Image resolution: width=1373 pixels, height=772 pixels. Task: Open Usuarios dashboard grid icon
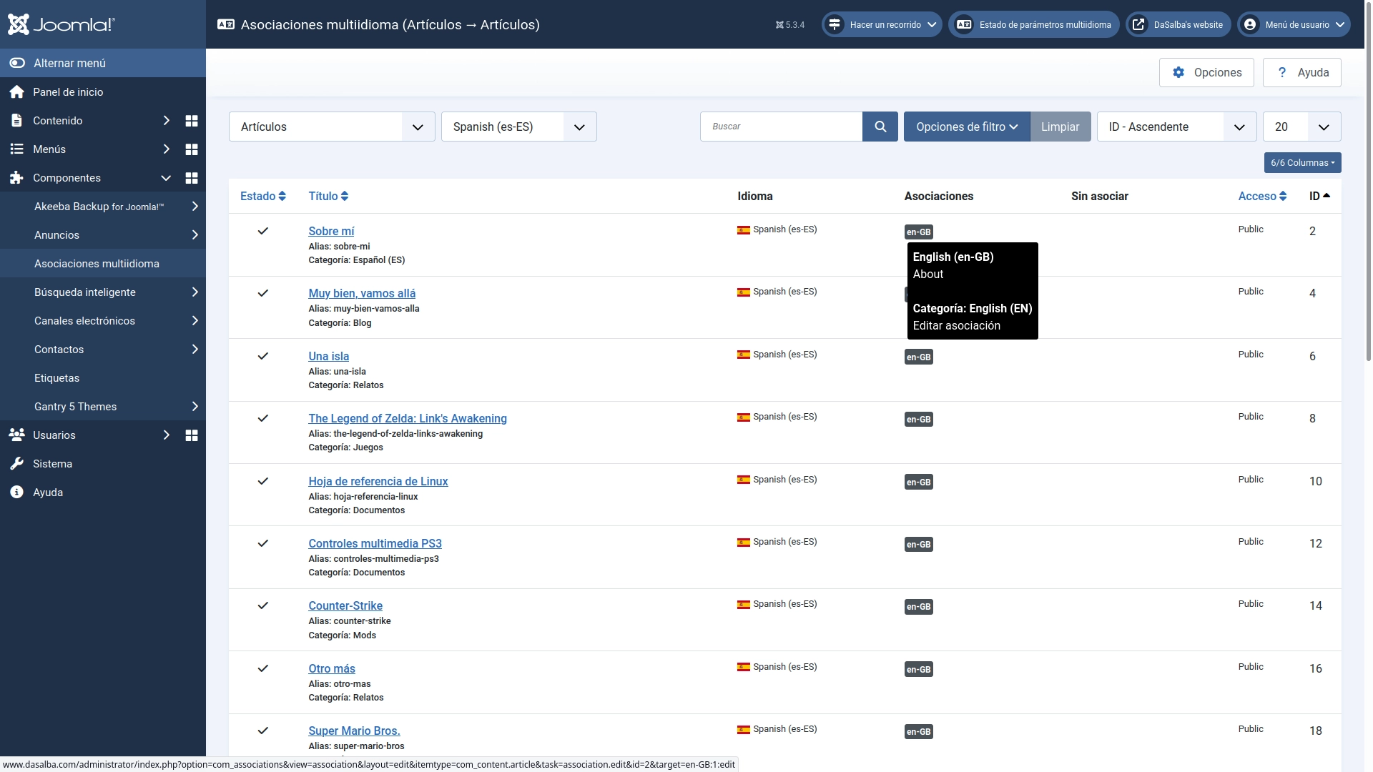[191, 435]
